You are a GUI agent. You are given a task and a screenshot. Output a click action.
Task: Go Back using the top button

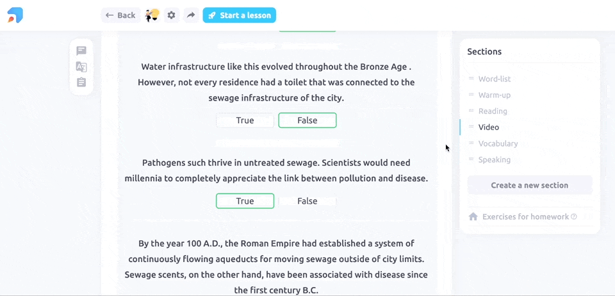tap(120, 15)
